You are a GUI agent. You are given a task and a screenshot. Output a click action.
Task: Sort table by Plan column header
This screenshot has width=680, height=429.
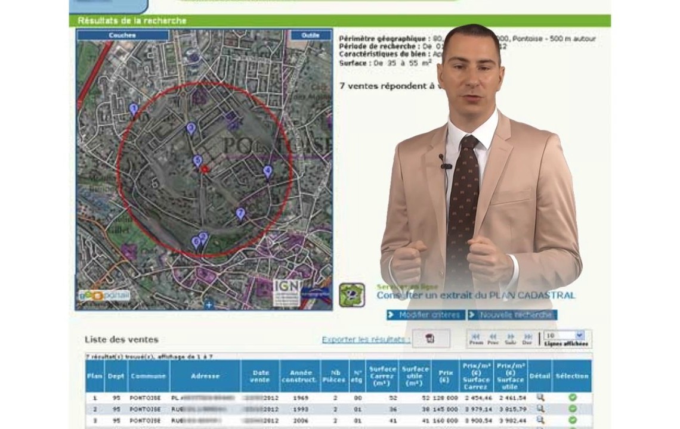pos(94,376)
